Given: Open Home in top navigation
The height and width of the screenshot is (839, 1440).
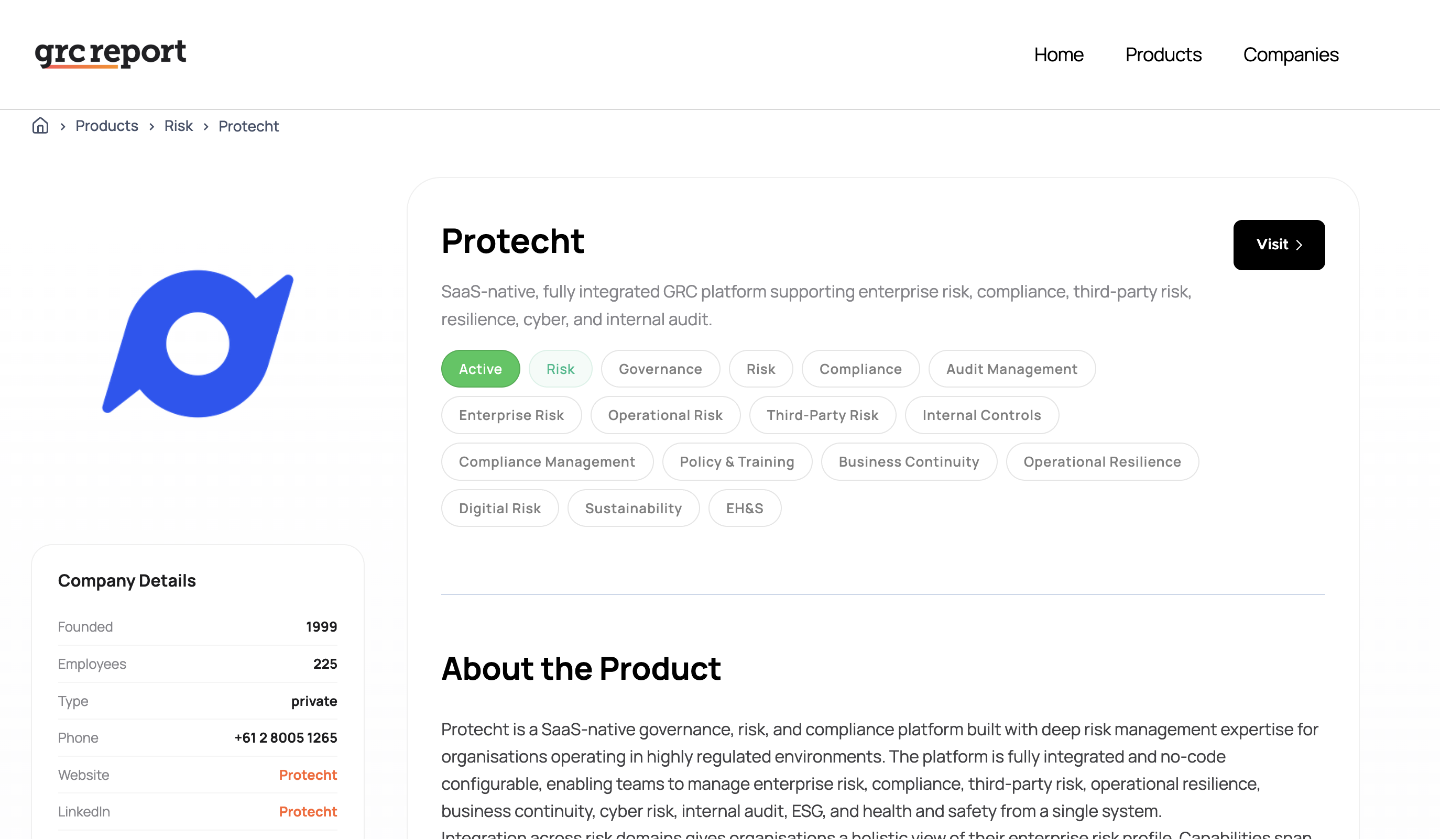Looking at the screenshot, I should click(1059, 54).
